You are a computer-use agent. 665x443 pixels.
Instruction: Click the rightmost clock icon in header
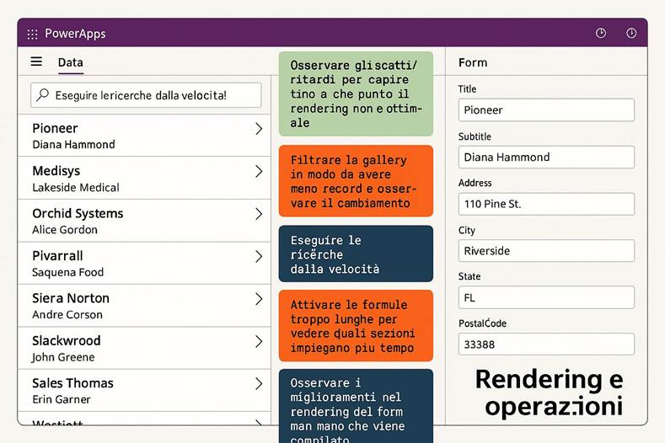coord(631,34)
